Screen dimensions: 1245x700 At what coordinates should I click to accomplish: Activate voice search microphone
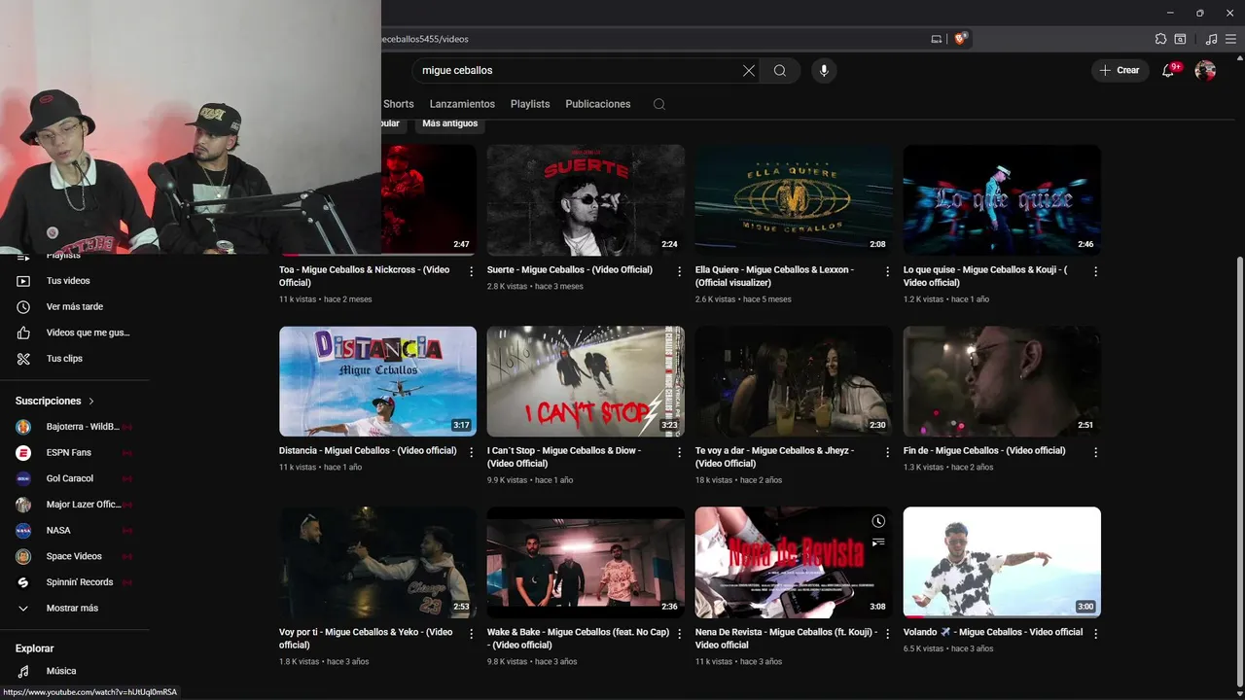coord(824,70)
